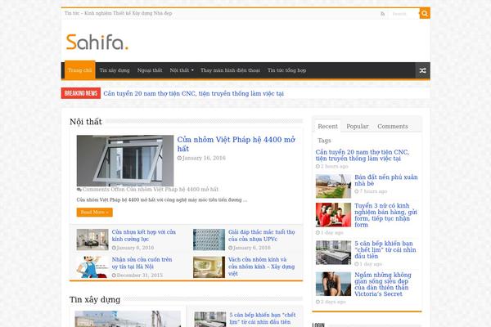The image size is (491, 327).
Task: Click sidebar thumbnail for Bán đất nền phú xuân
Action: [333, 186]
